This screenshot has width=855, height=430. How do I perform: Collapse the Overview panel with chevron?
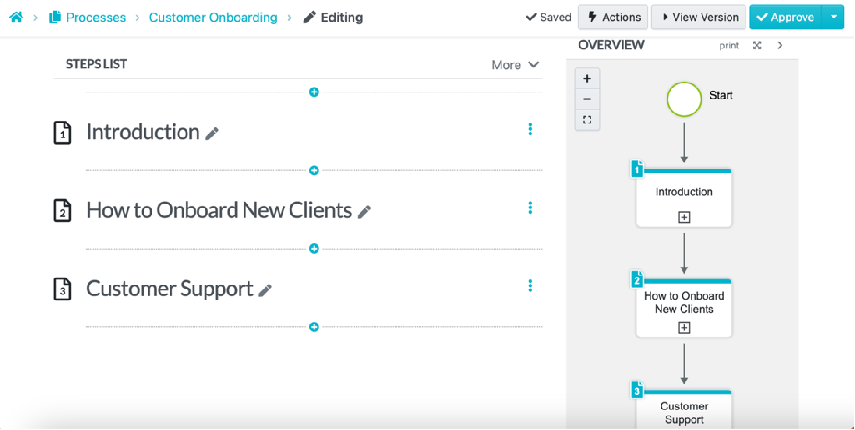[x=780, y=45]
